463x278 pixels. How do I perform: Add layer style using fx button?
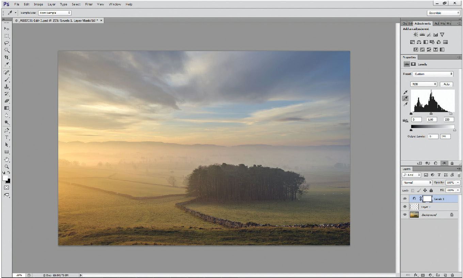(x=416, y=275)
